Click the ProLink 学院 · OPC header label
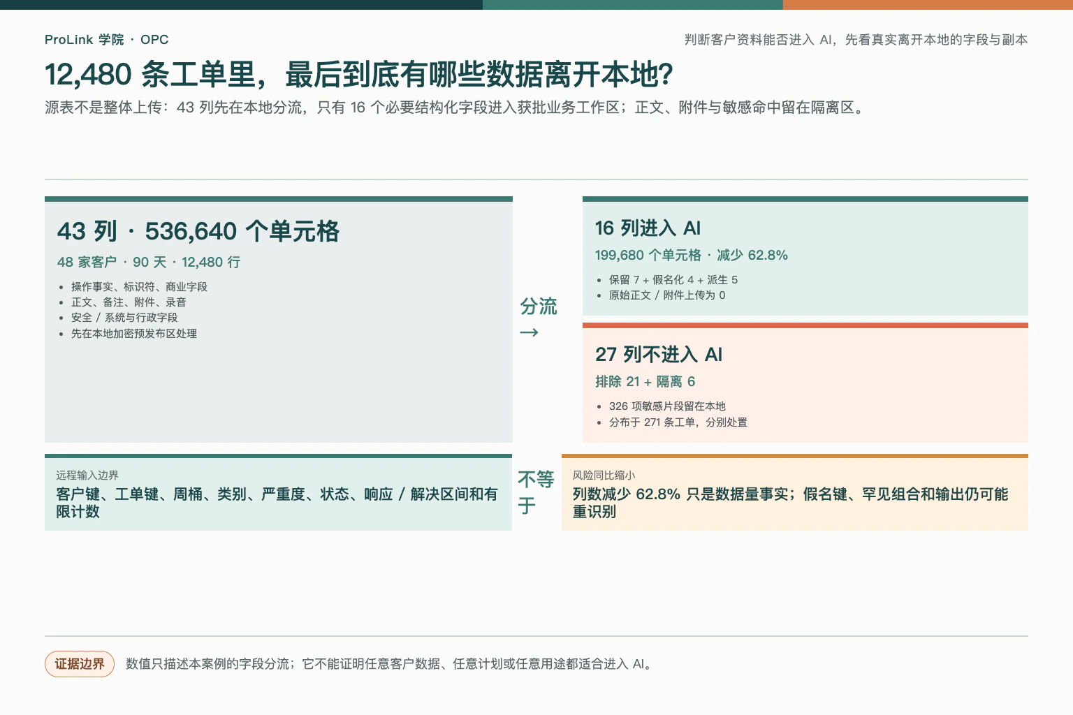Image resolution: width=1073 pixels, height=715 pixels. [106, 40]
